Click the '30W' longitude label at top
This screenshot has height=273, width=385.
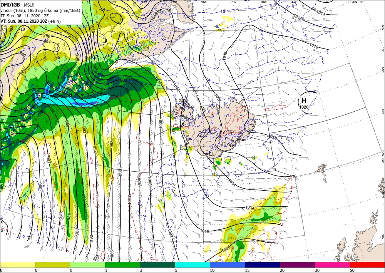coord(143,2)
